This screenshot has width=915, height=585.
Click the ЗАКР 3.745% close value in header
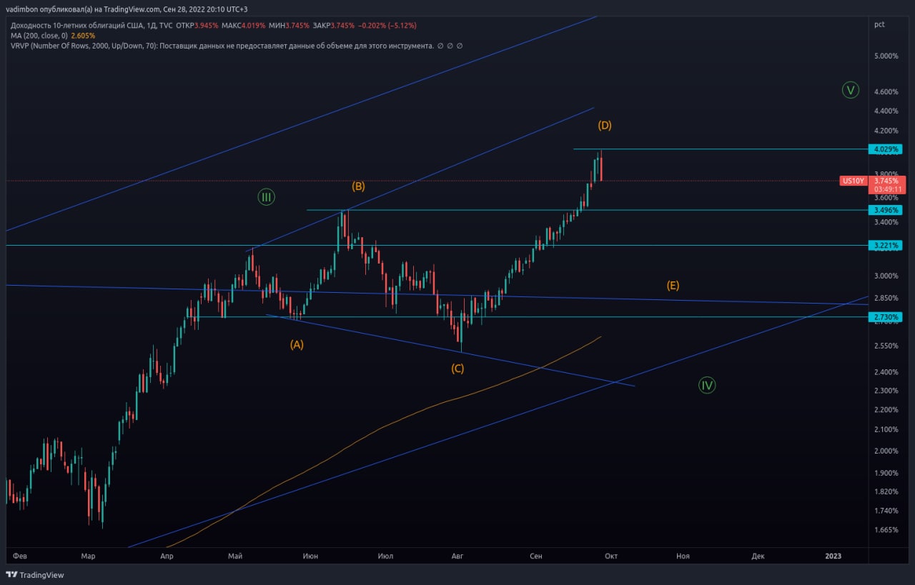(334, 25)
